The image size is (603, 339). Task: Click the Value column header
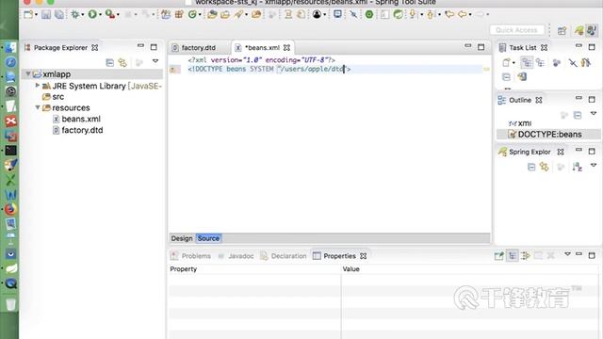pyautogui.click(x=470, y=269)
